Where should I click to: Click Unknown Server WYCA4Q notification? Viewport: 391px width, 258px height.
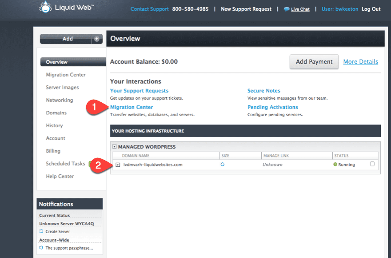tap(67, 224)
